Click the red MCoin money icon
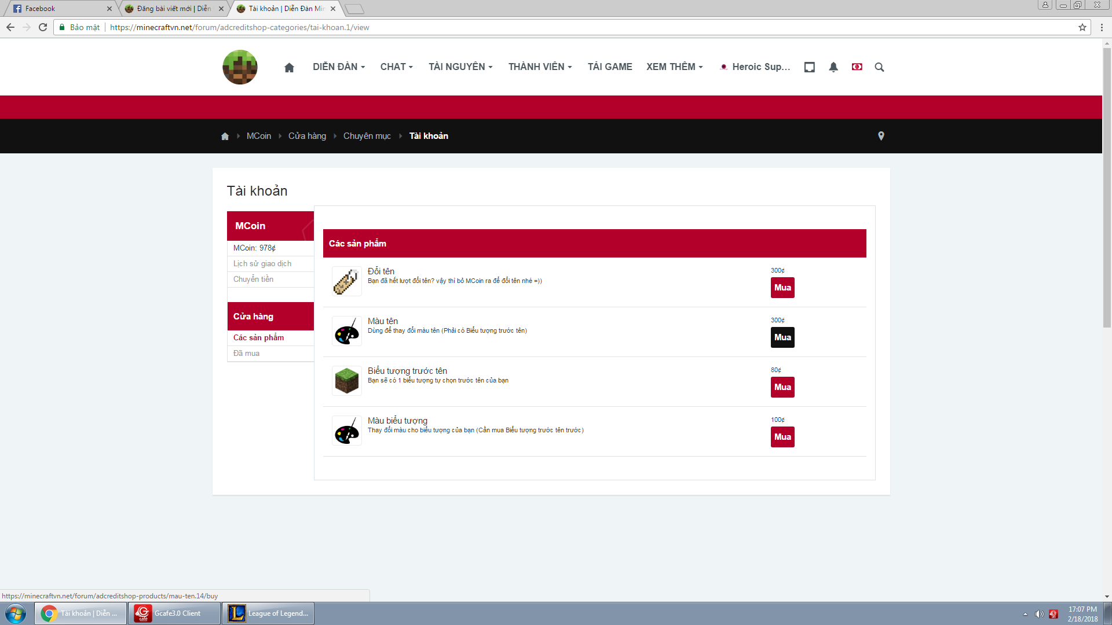This screenshot has height=625, width=1112. [857, 67]
